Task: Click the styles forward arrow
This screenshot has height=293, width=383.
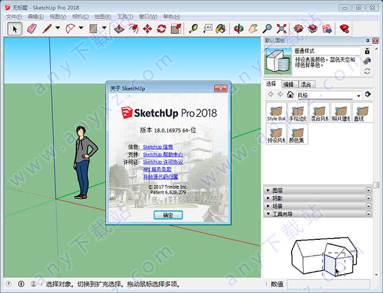Action: click(280, 94)
